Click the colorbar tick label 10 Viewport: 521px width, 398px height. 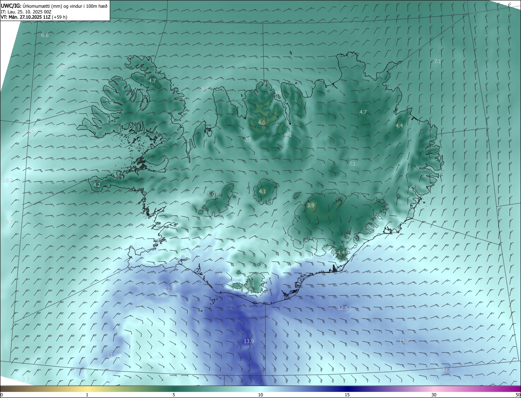click(260, 395)
